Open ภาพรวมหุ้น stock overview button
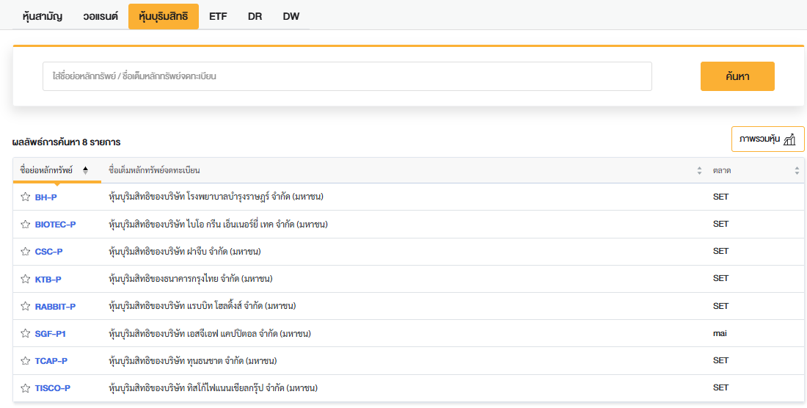807x408 pixels. coord(767,139)
